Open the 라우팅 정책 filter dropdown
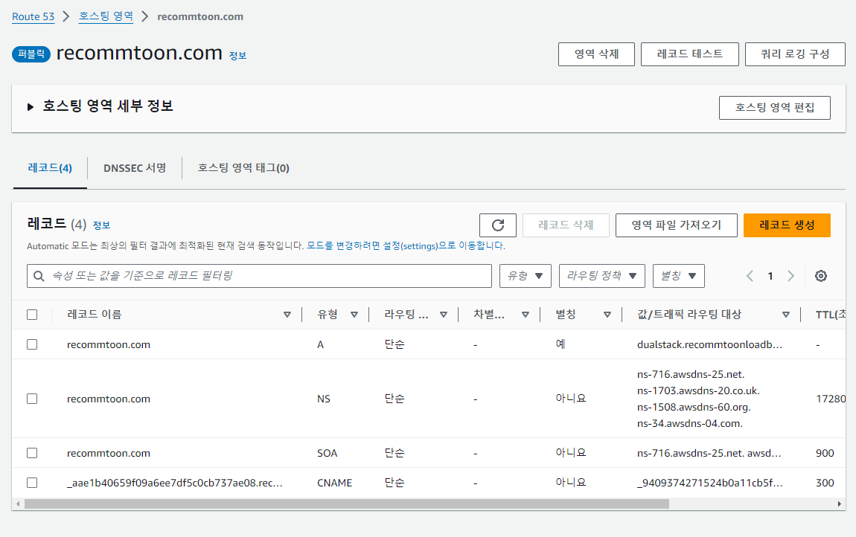Image resolution: width=856 pixels, height=537 pixels. pyautogui.click(x=601, y=276)
